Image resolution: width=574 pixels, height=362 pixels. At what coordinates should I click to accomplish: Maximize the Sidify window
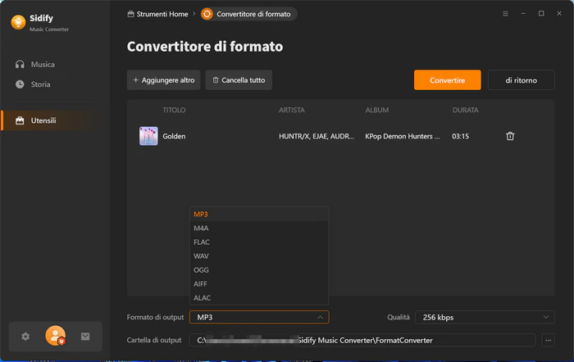click(x=541, y=14)
